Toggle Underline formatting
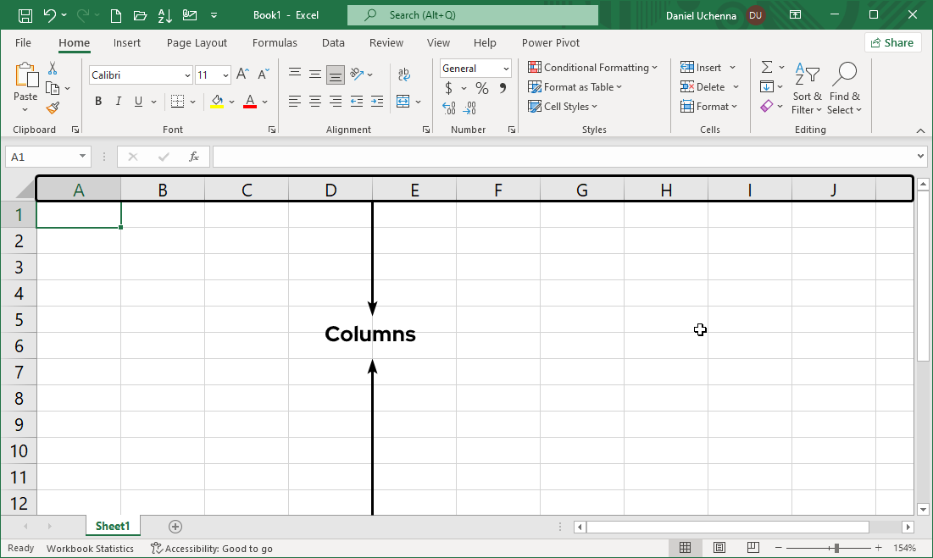933x558 pixels. [x=137, y=101]
